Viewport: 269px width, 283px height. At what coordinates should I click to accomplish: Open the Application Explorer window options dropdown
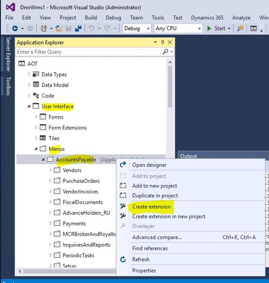click(x=155, y=42)
